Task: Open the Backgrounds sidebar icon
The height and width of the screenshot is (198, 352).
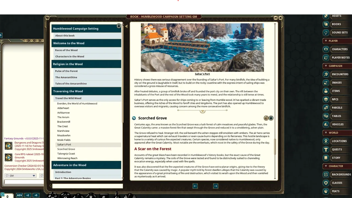Action: tap(326, 174)
